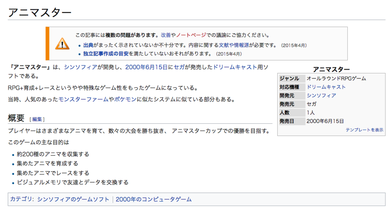The width and height of the screenshot is (390, 213).
Task: Open 2000年のコンピュータゲーム category link
Action: 154,199
